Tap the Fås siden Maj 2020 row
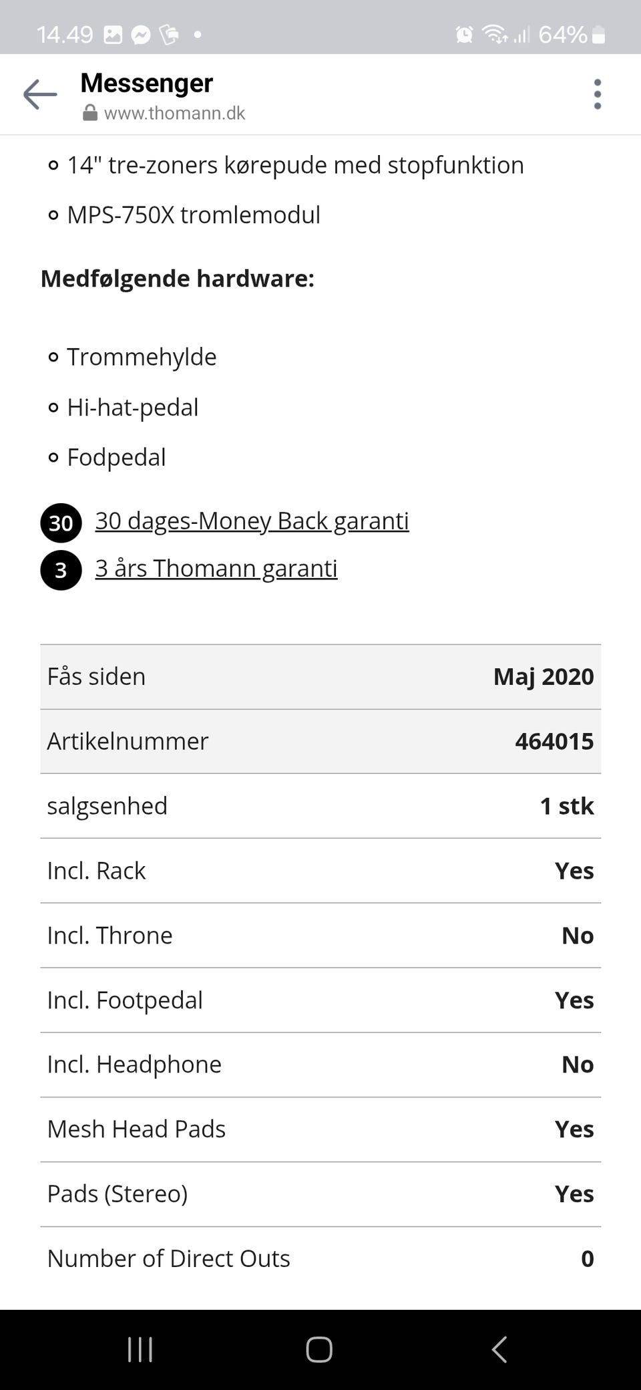This screenshot has width=641, height=1390. pos(320,676)
